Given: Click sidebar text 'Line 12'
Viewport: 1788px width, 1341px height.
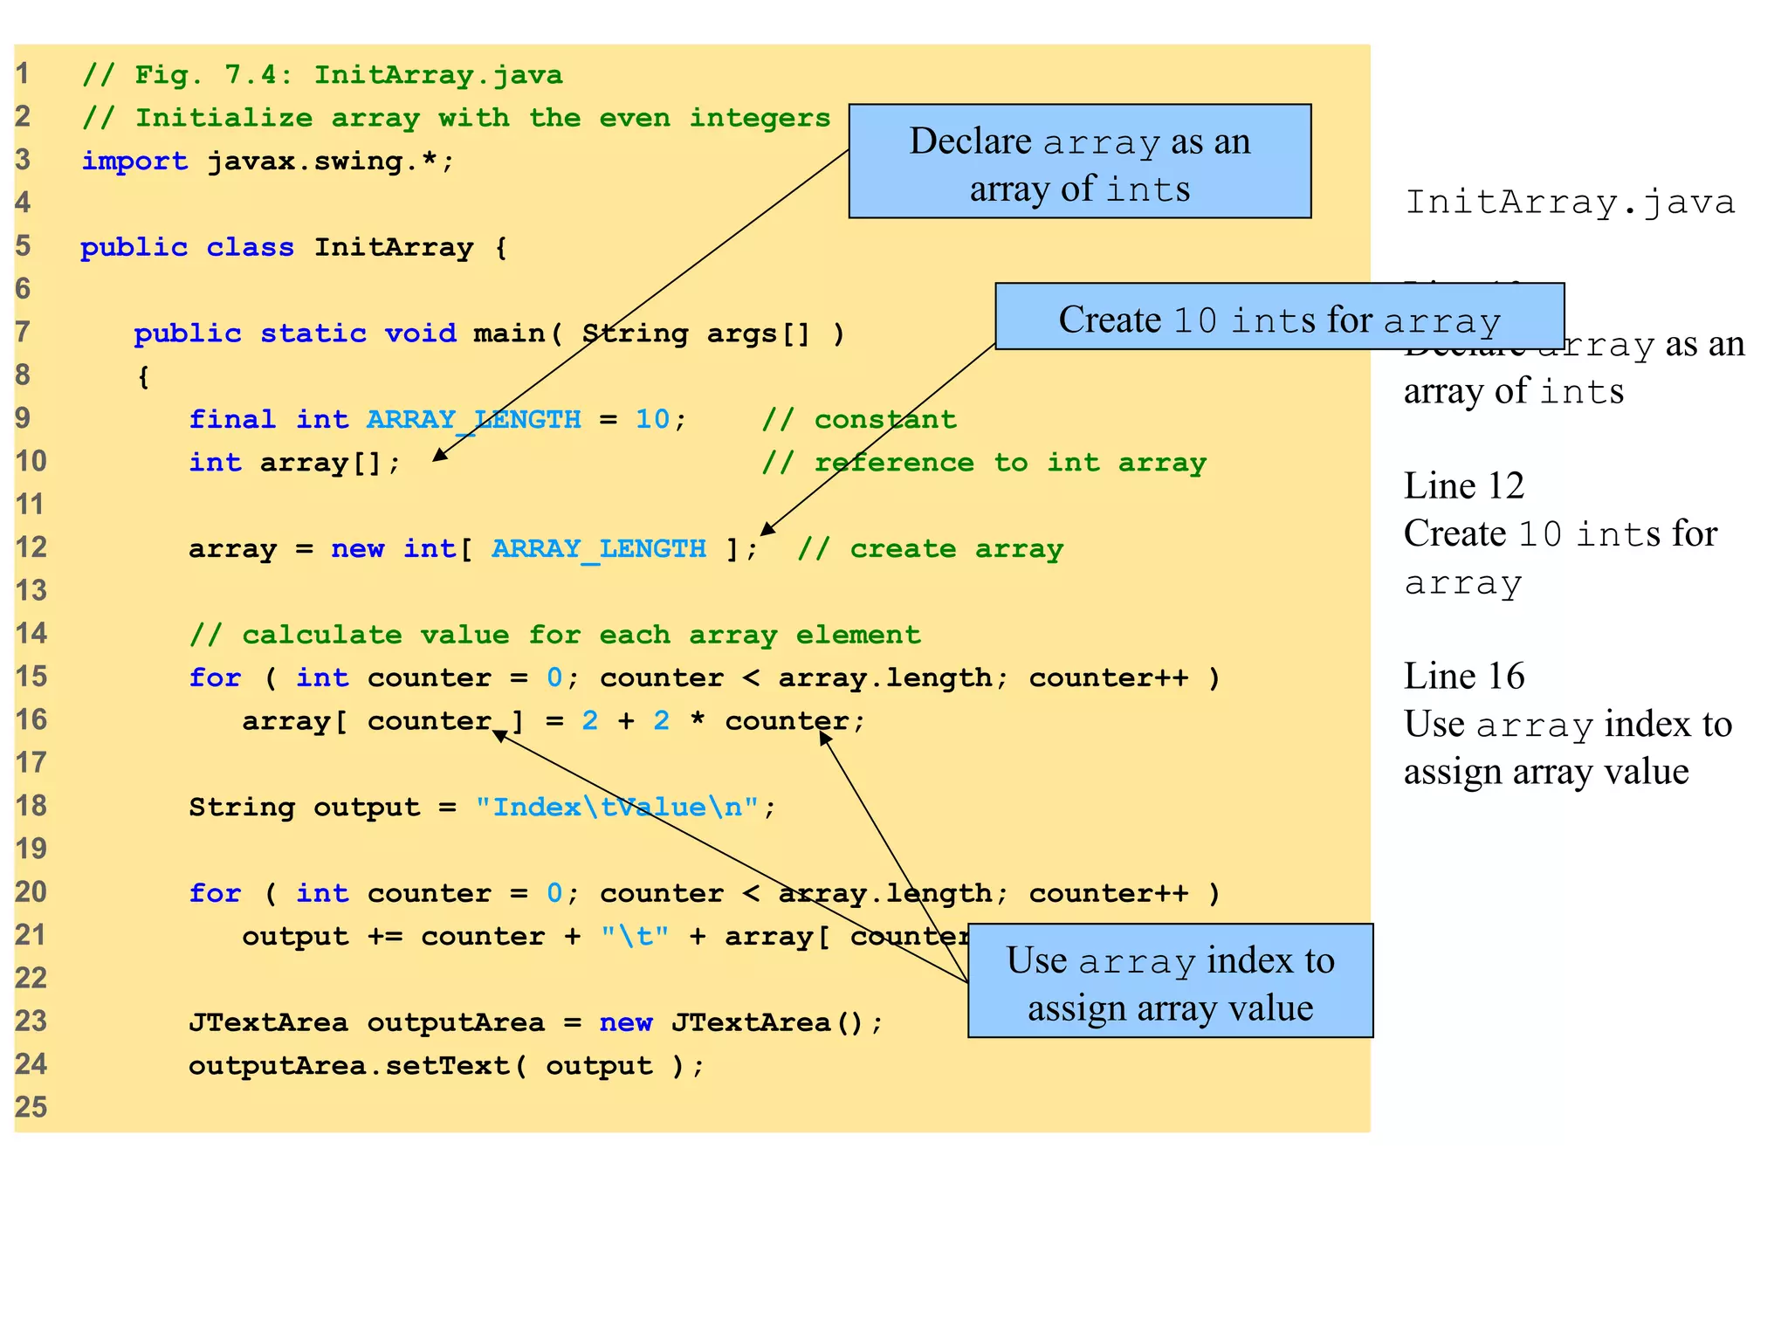Looking at the screenshot, I should coord(1464,485).
